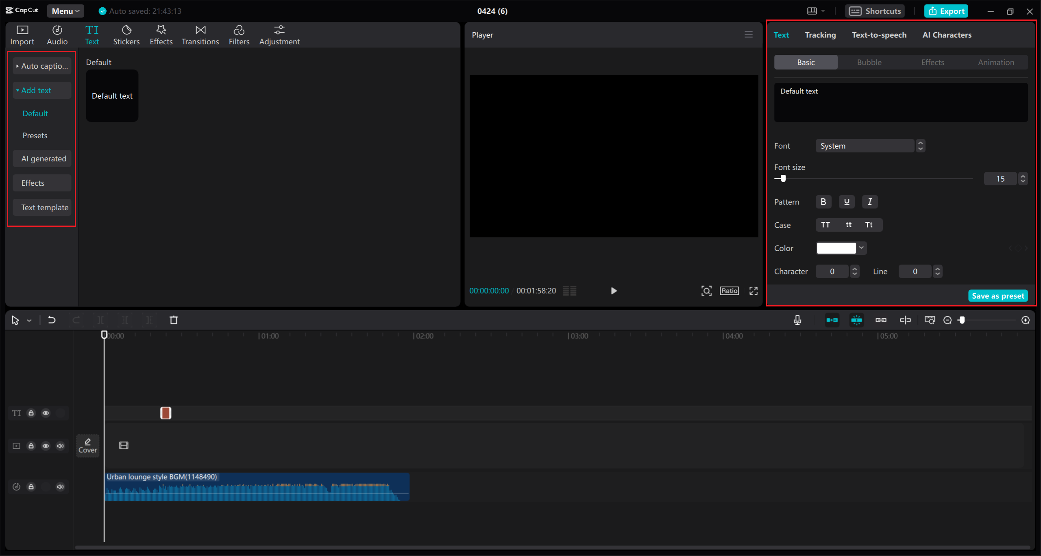Open the AI generated text category
This screenshot has height=556, width=1041.
pos(42,159)
